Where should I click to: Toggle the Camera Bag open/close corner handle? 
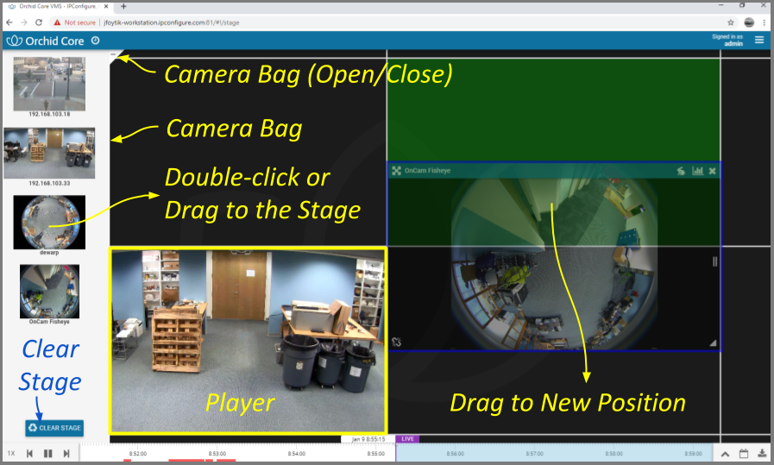(114, 56)
